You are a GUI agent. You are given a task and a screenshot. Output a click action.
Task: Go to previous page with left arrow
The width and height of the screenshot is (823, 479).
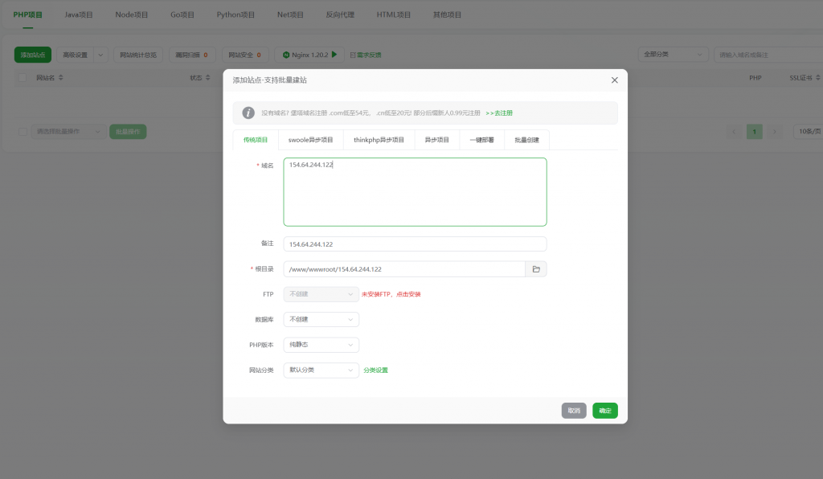[735, 131]
